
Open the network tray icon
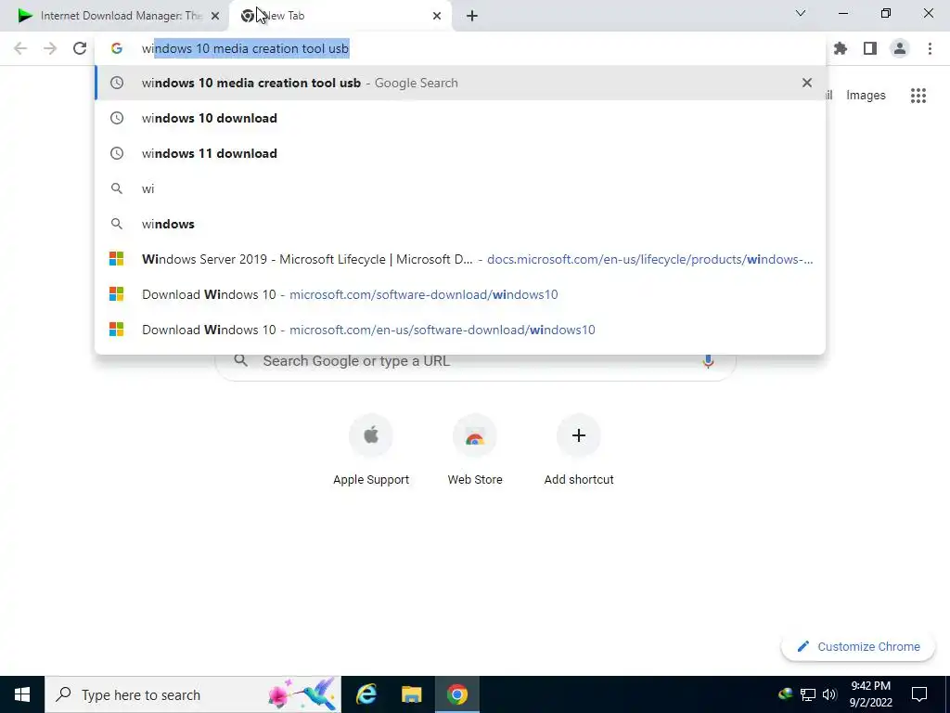[808, 694]
